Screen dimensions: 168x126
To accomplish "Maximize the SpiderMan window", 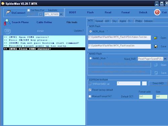I will (162, 4).
